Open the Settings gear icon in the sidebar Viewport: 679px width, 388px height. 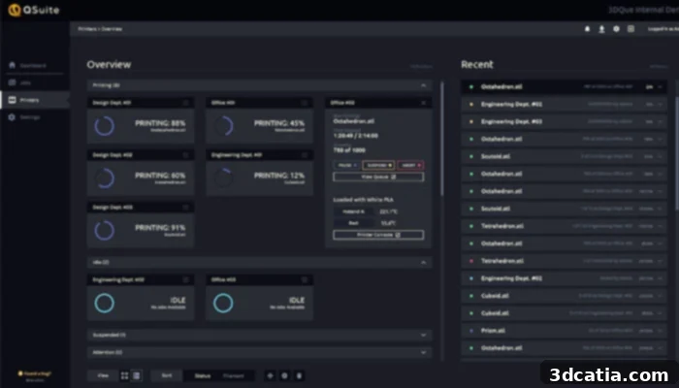[12, 117]
